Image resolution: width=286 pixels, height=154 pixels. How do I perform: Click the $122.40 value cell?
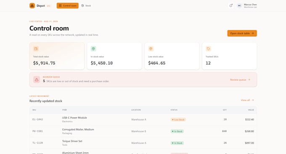point(249,119)
